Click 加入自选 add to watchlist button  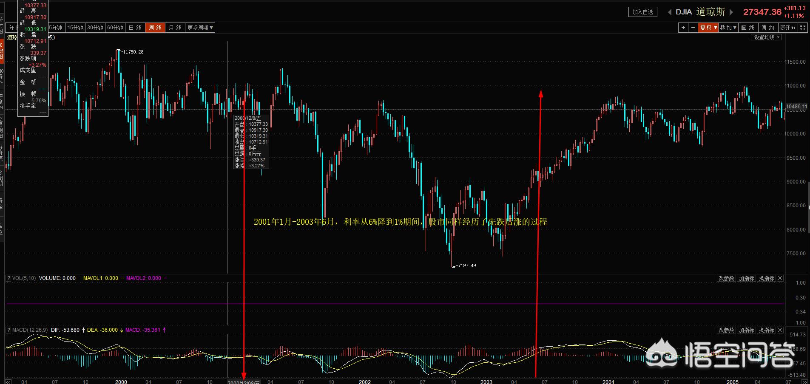pyautogui.click(x=642, y=12)
